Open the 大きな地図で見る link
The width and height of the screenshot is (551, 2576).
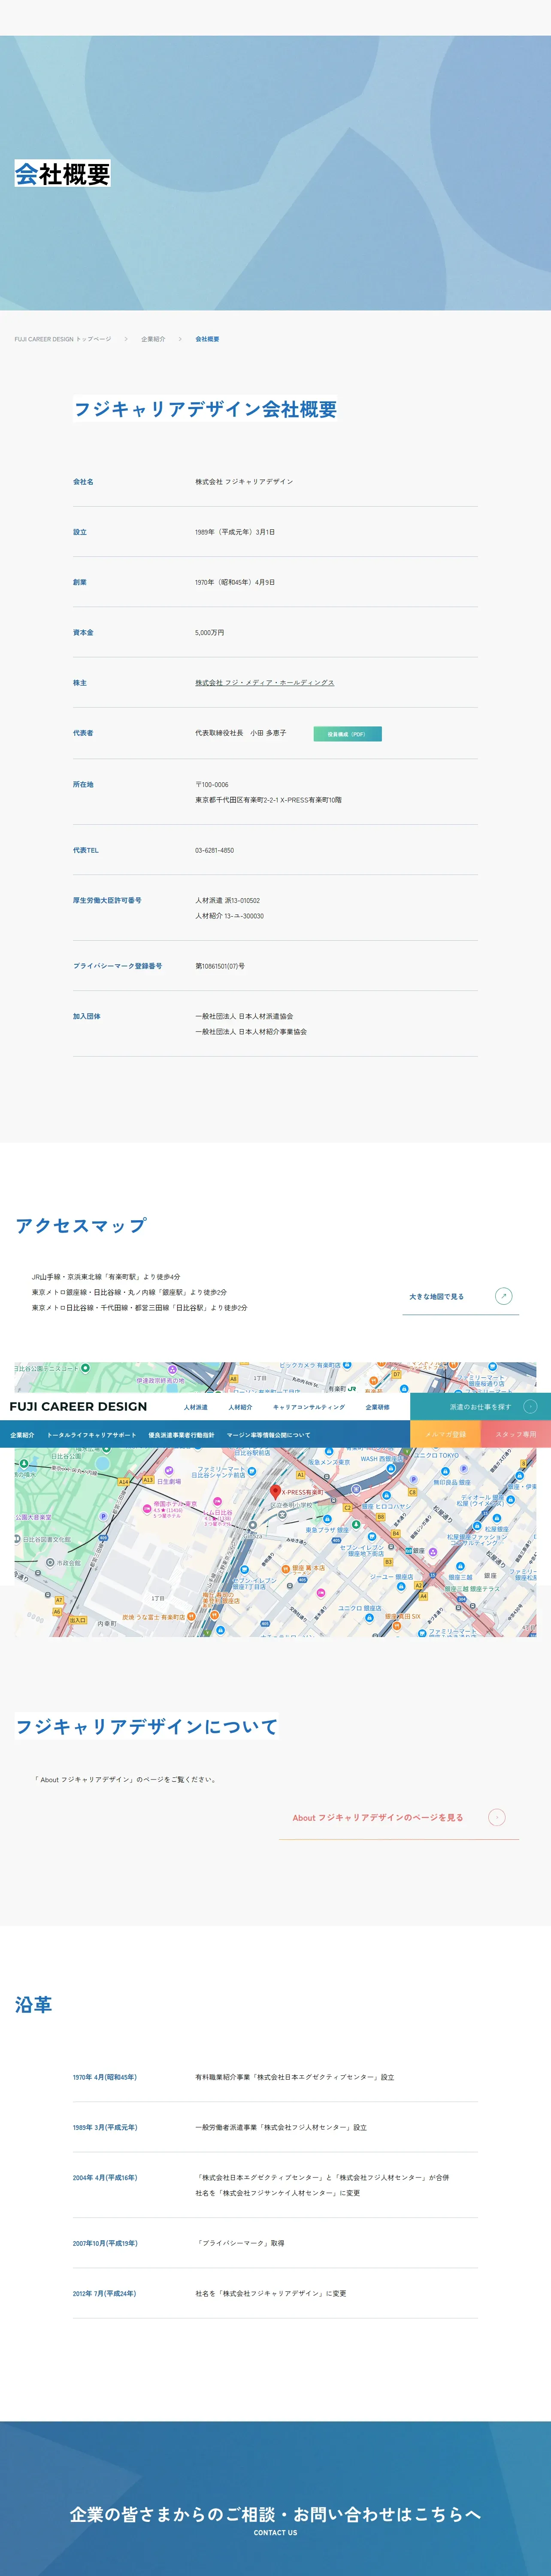tap(460, 1296)
